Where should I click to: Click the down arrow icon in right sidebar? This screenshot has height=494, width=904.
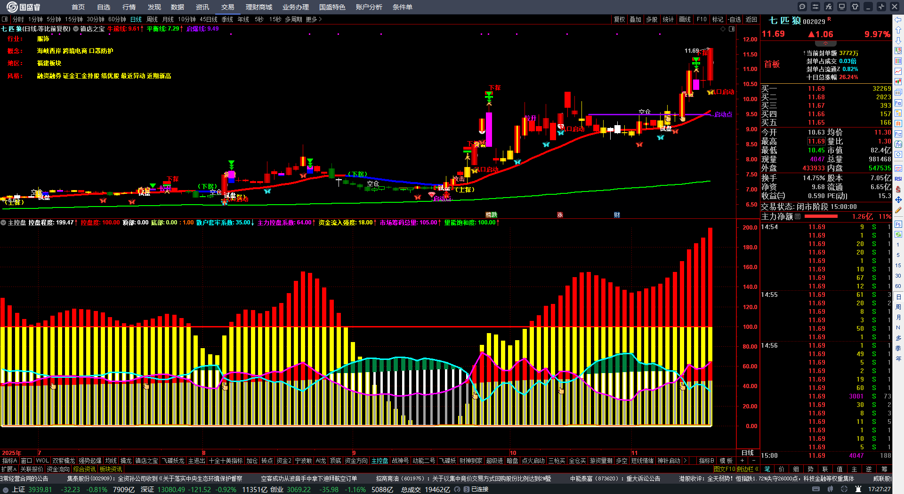tap(898, 40)
